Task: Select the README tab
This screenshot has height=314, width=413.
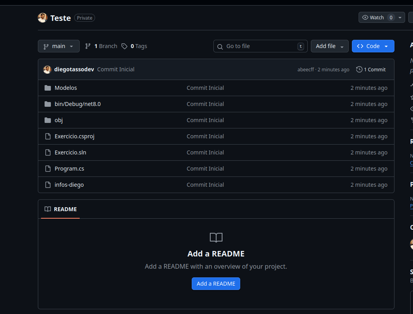Action: coord(60,209)
